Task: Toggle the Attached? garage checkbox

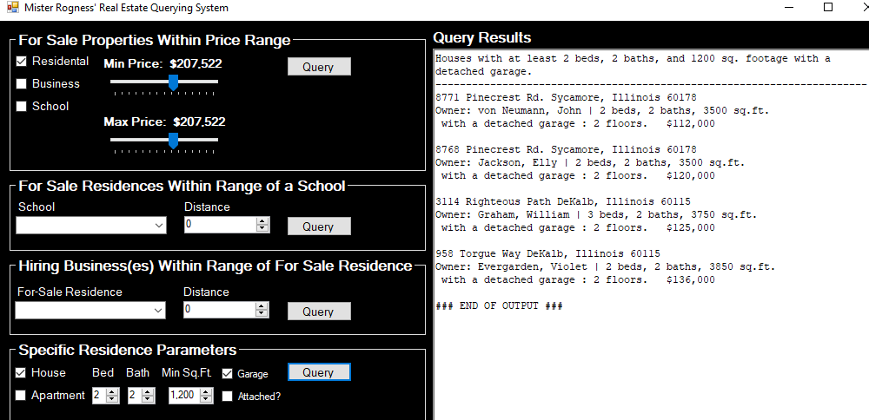Action: [x=228, y=397]
